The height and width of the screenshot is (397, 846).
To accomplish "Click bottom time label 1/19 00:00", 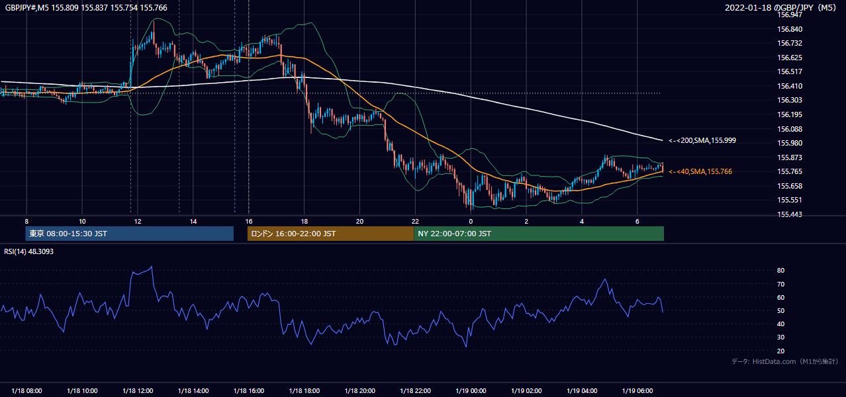I will [x=471, y=390].
